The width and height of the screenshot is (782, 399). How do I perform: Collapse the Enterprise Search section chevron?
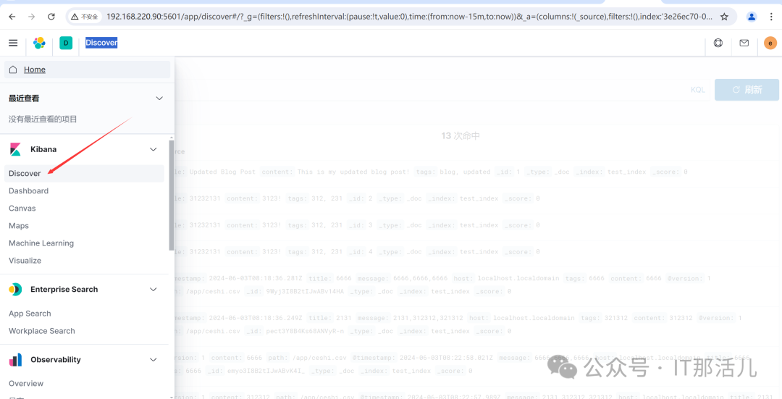click(154, 289)
